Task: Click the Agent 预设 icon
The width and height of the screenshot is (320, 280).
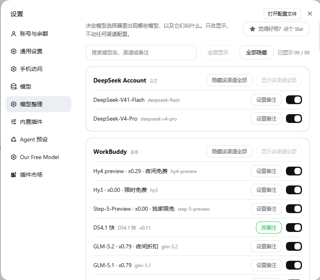Action: coord(14,139)
